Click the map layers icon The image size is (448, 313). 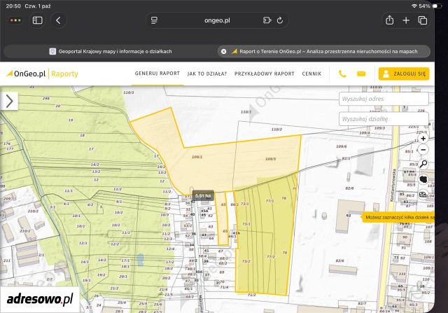click(x=423, y=195)
